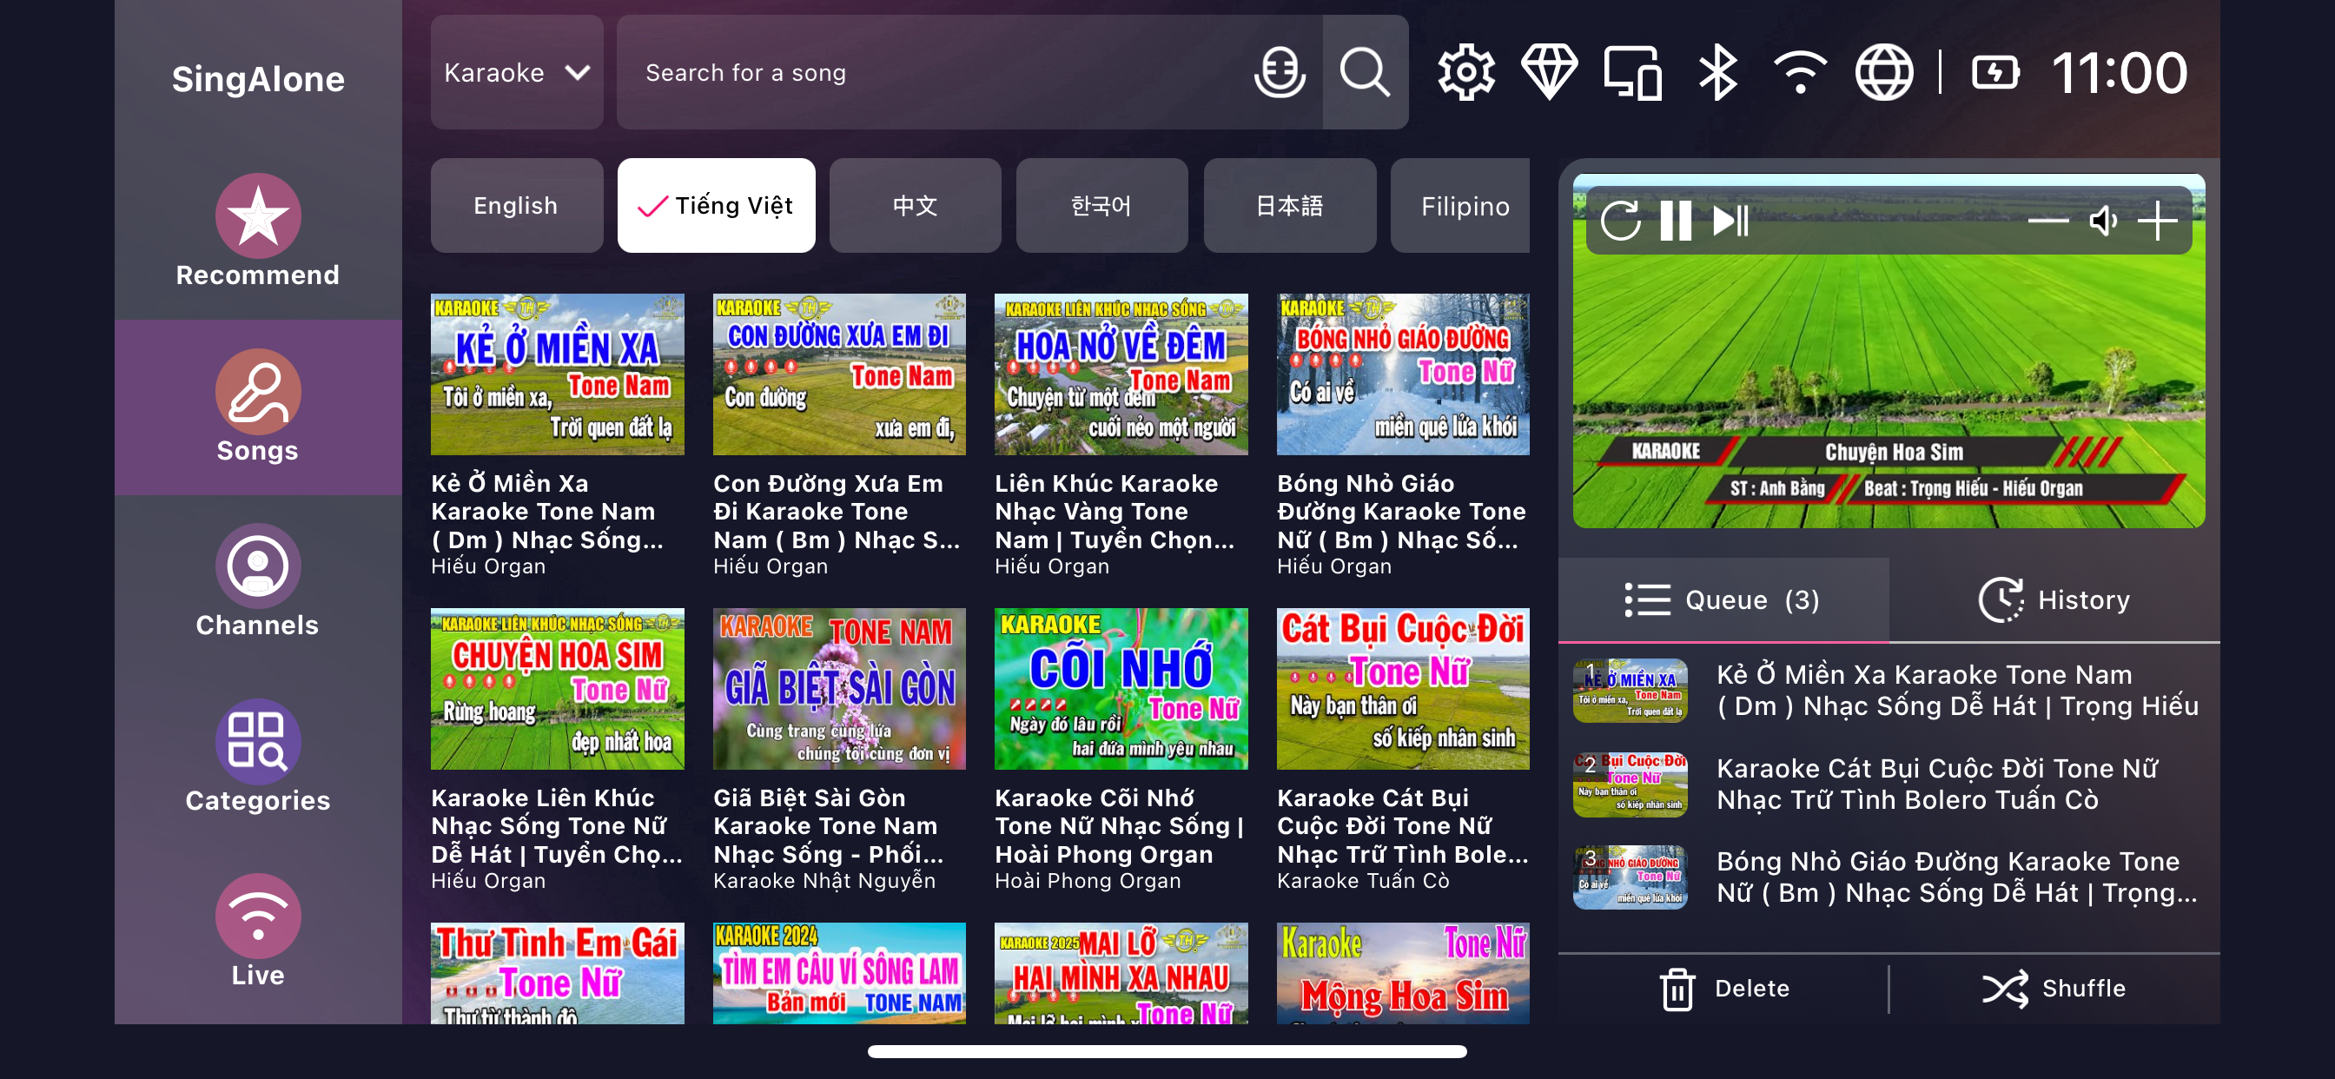Click channel name "Karaoke Tuấn Cò"
This screenshot has width=2335, height=1079.
click(x=1363, y=880)
